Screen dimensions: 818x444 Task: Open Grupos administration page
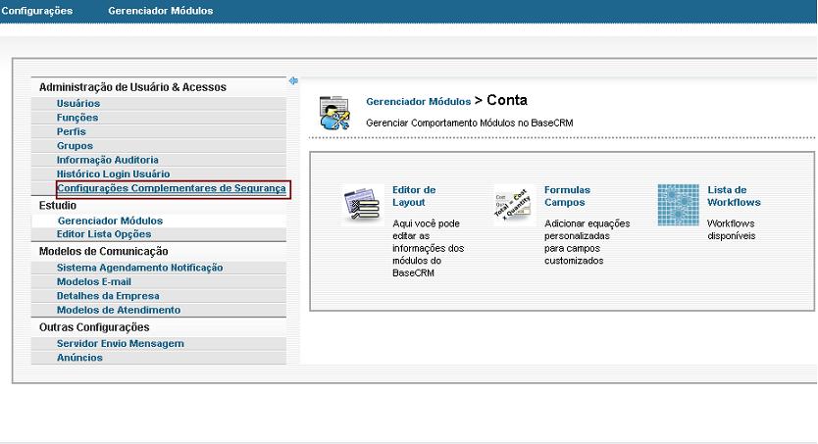coord(75,146)
